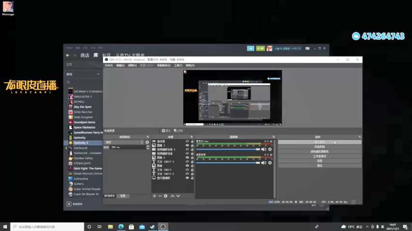The height and width of the screenshot is (231, 412).
Task: Open Microsoft Edge on taskbar
Action: 121,226
